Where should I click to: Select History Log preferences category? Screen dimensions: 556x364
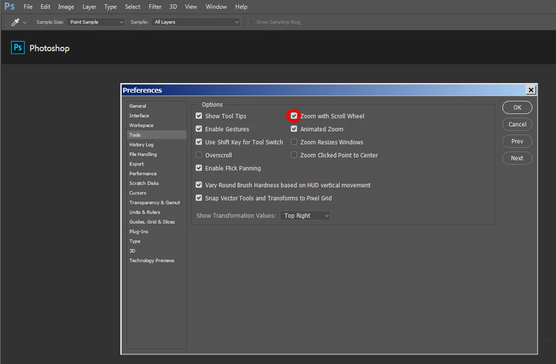[157, 145]
